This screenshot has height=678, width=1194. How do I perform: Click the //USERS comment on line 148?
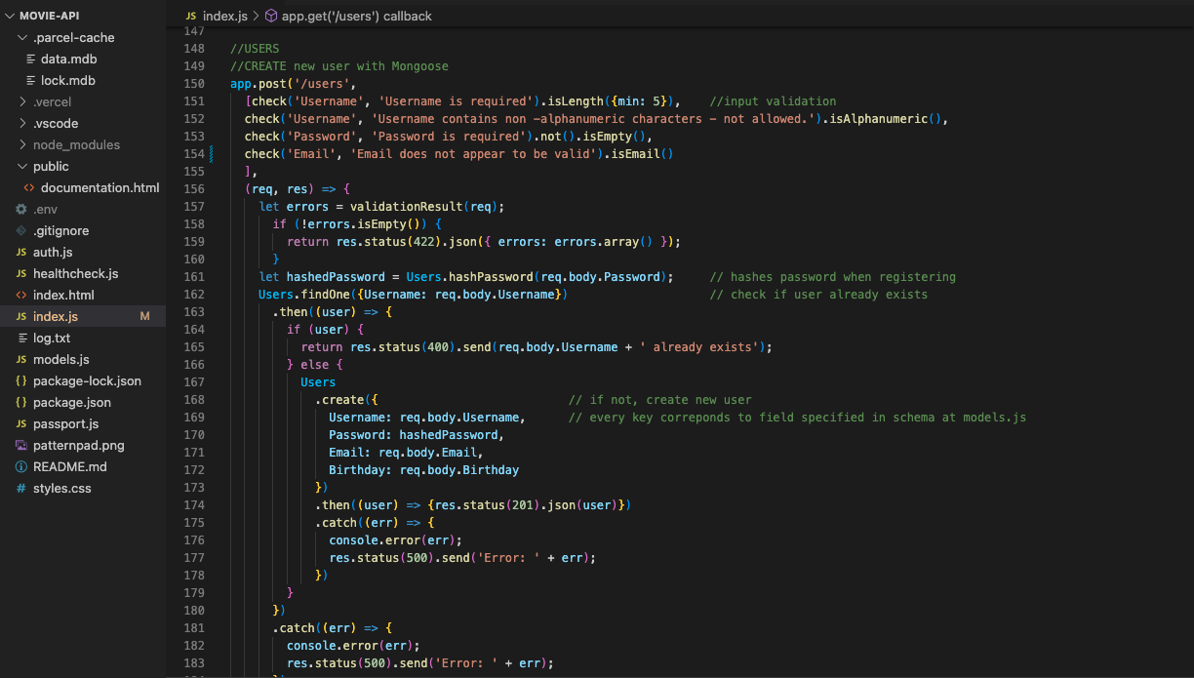(x=255, y=49)
